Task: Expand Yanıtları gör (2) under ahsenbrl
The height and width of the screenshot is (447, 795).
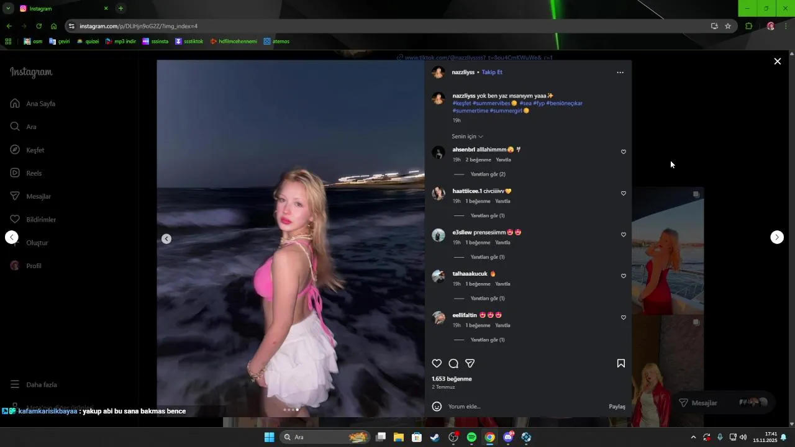Action: (488, 174)
